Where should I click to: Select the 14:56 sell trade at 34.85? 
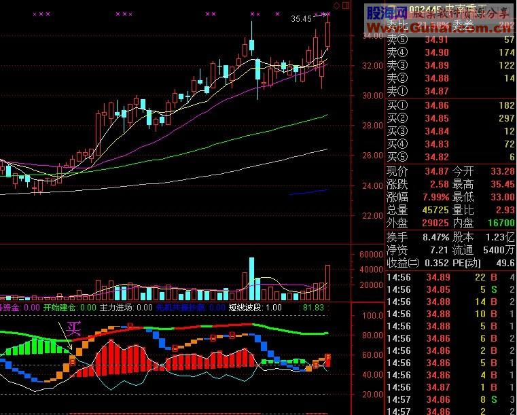tap(450, 289)
